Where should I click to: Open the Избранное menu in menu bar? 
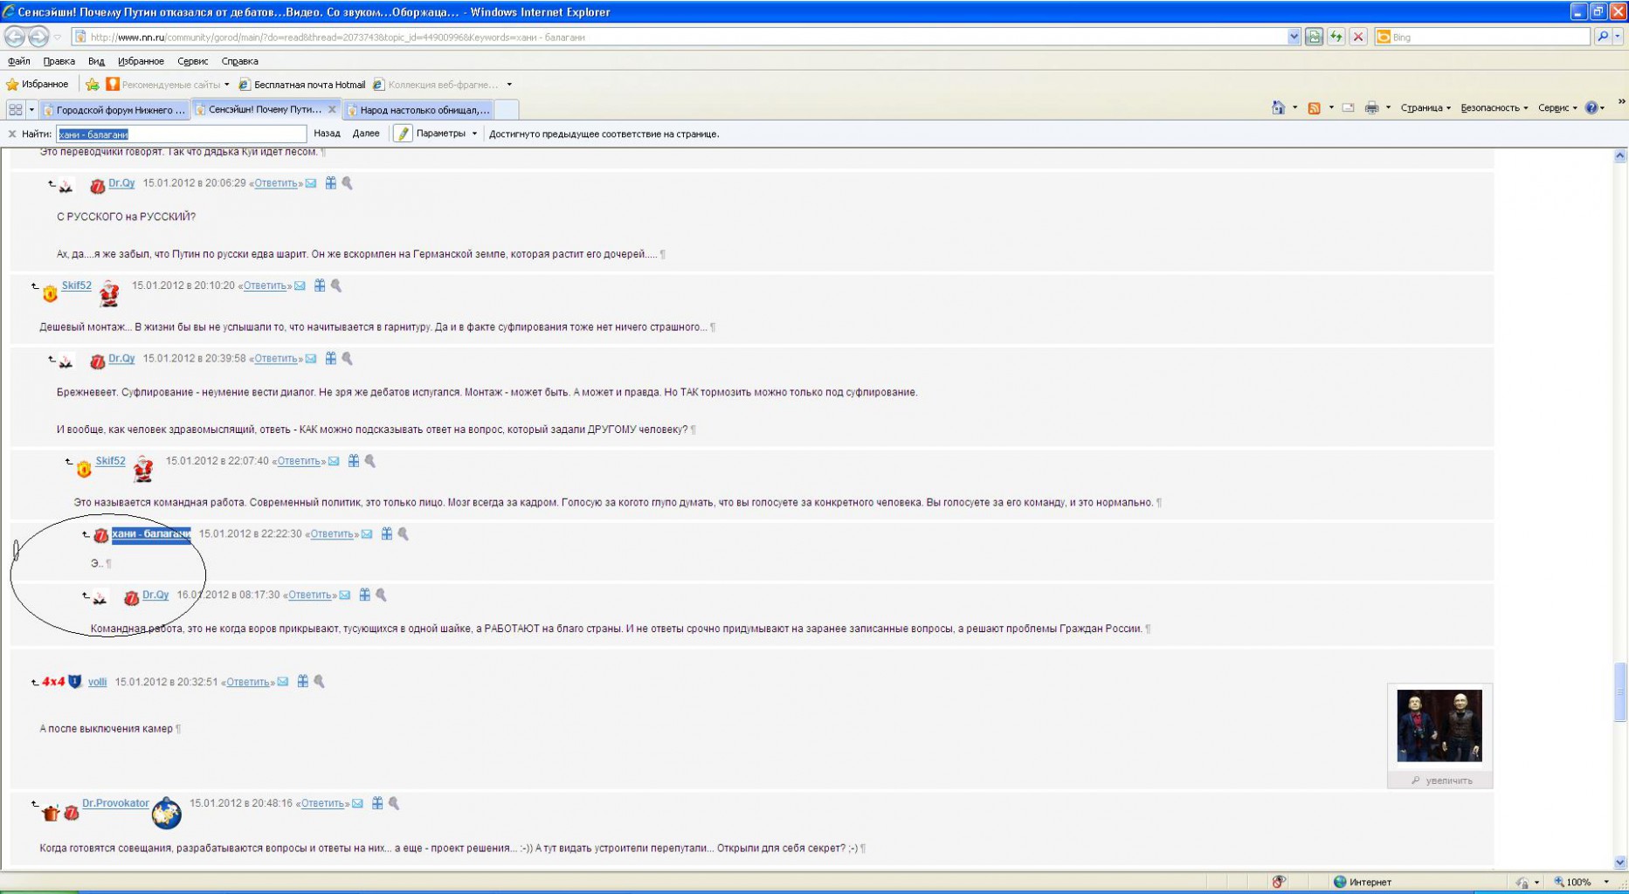coord(141,61)
